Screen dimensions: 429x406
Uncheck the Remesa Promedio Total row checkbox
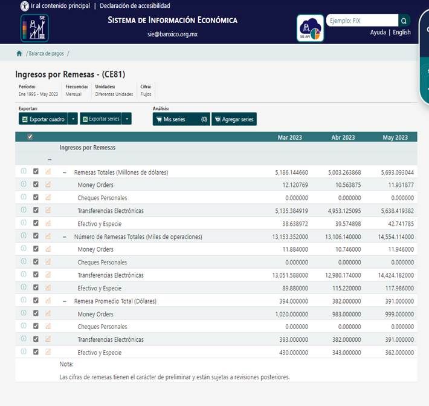(36, 301)
